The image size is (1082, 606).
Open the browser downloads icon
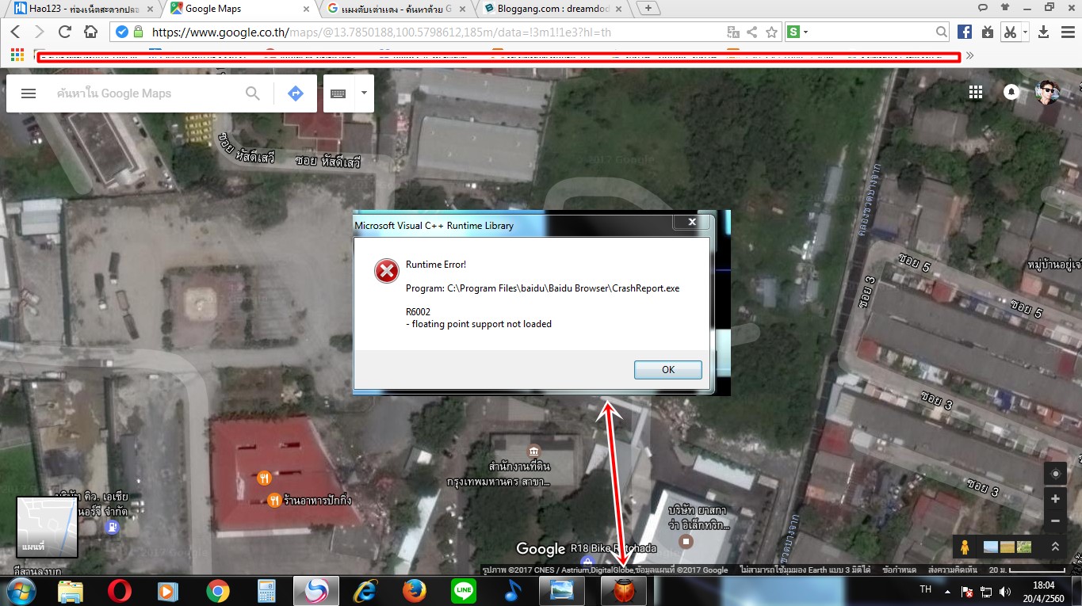(x=1043, y=32)
